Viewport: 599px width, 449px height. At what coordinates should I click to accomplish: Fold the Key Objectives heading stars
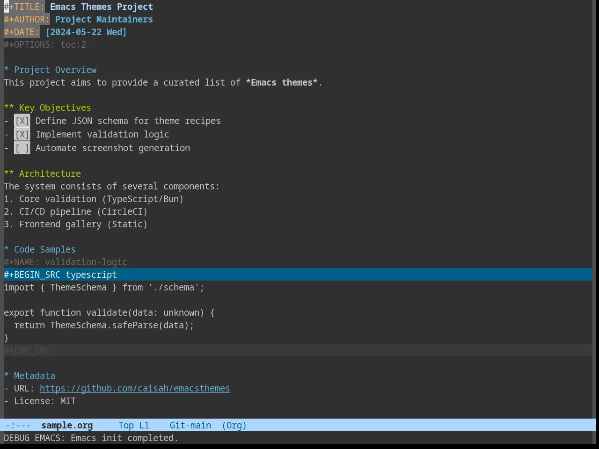coord(9,108)
